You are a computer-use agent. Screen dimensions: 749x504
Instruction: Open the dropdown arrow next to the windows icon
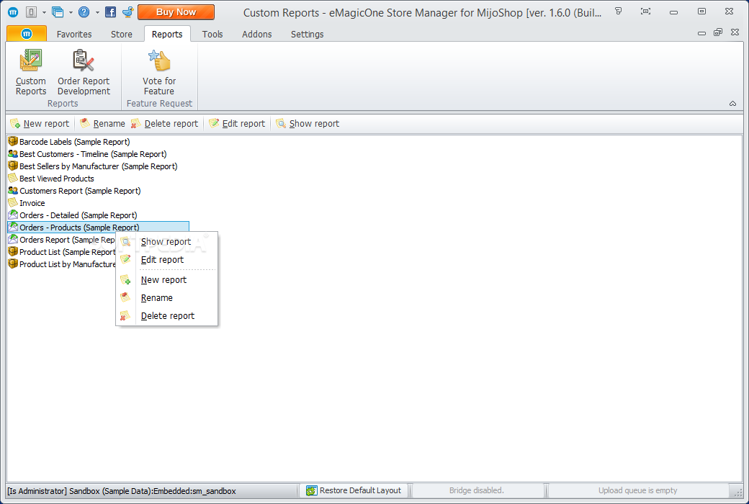coord(71,12)
